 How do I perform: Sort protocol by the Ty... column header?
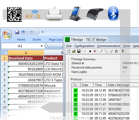(x=76, y=85)
